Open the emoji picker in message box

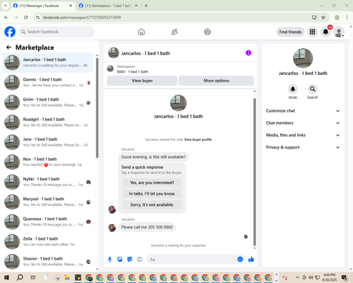coord(240,260)
